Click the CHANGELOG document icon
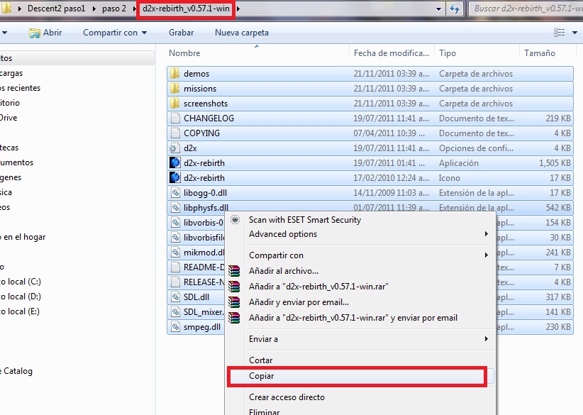The image size is (583, 415). [175, 118]
